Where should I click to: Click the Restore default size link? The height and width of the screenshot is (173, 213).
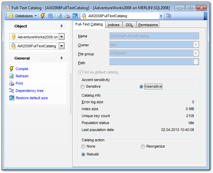point(32,98)
